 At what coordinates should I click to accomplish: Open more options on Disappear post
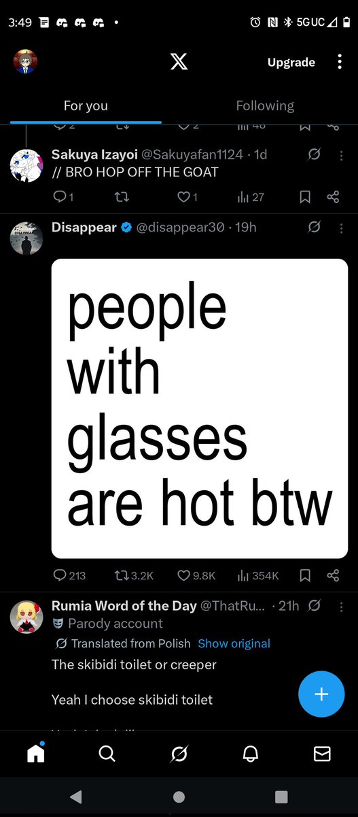tap(341, 227)
